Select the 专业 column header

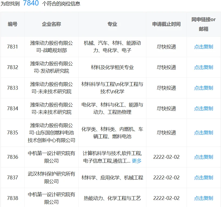point(112,24)
